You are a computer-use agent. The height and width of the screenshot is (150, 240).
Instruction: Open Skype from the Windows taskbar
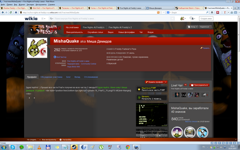[12, 147]
